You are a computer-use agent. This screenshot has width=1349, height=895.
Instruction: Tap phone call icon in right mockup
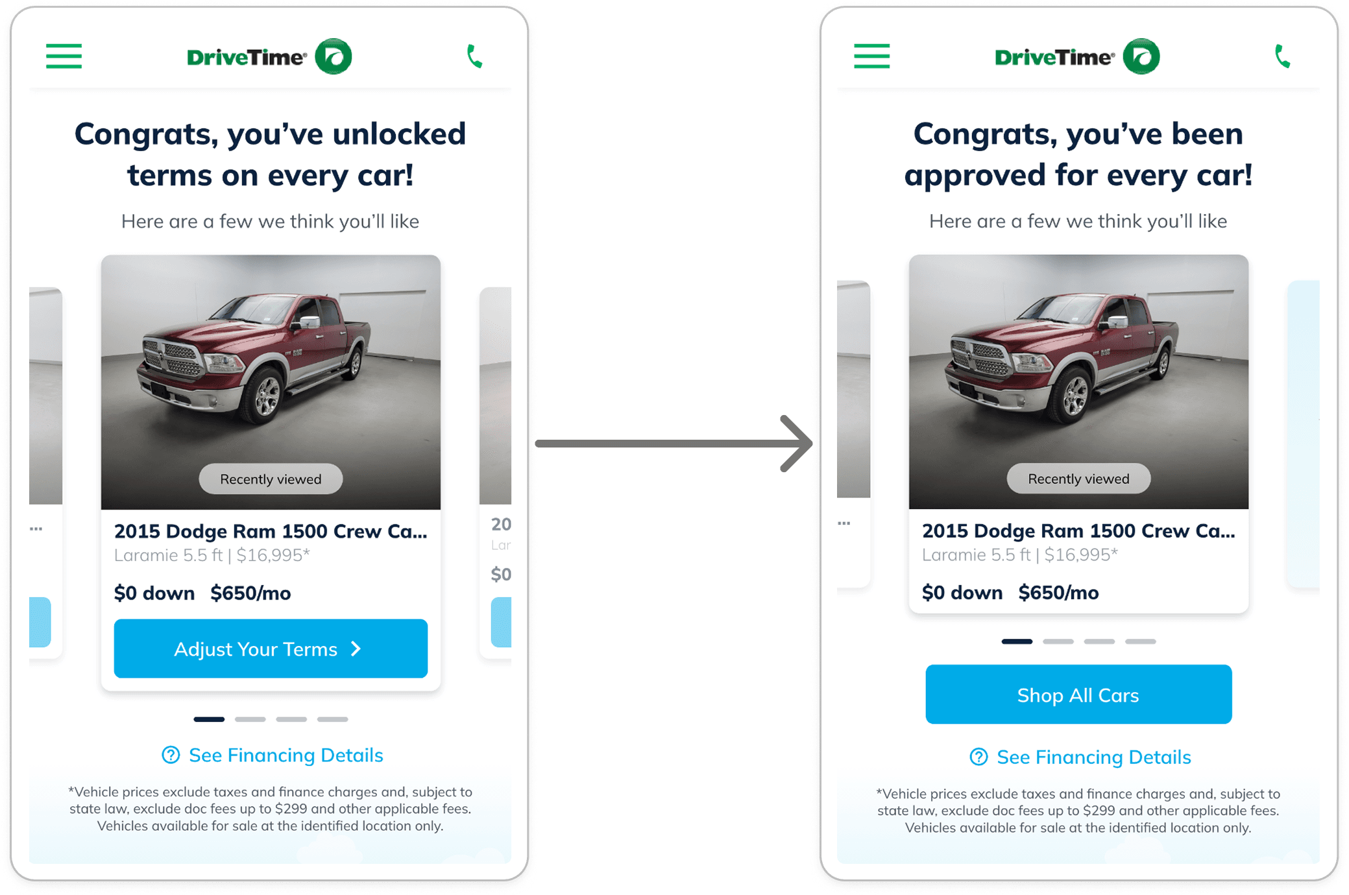[x=1282, y=56]
